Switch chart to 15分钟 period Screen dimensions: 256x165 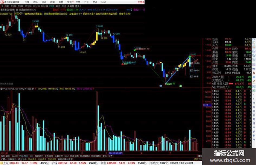[28, 6]
